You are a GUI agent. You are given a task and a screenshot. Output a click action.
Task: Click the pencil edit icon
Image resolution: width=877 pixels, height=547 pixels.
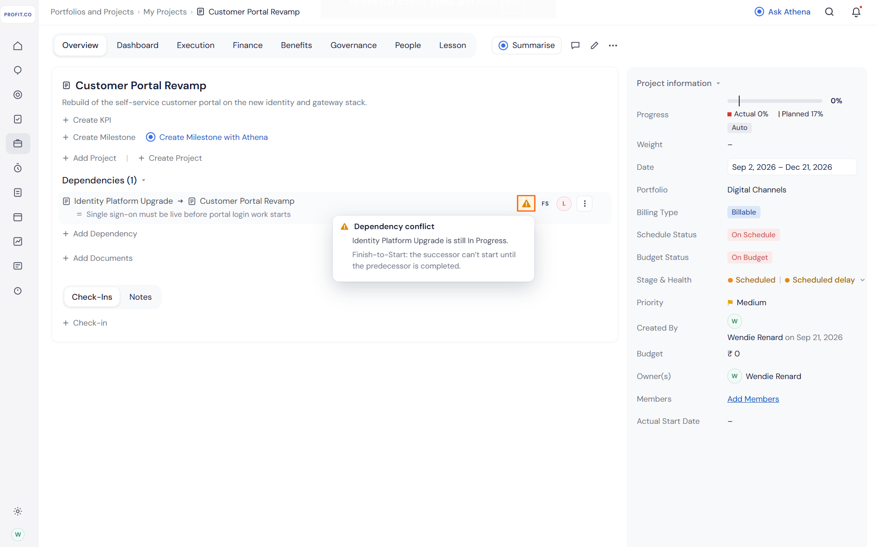[594, 45]
